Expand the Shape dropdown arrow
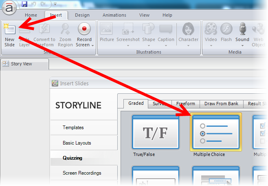The width and height of the screenshot is (268, 186). (149, 46)
